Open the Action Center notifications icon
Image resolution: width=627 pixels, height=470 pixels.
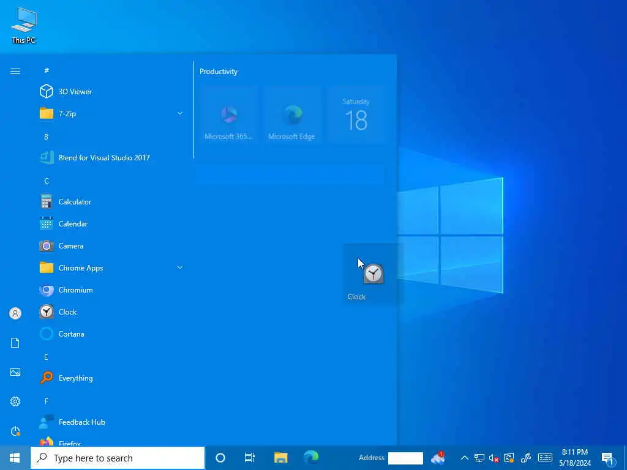pos(608,458)
